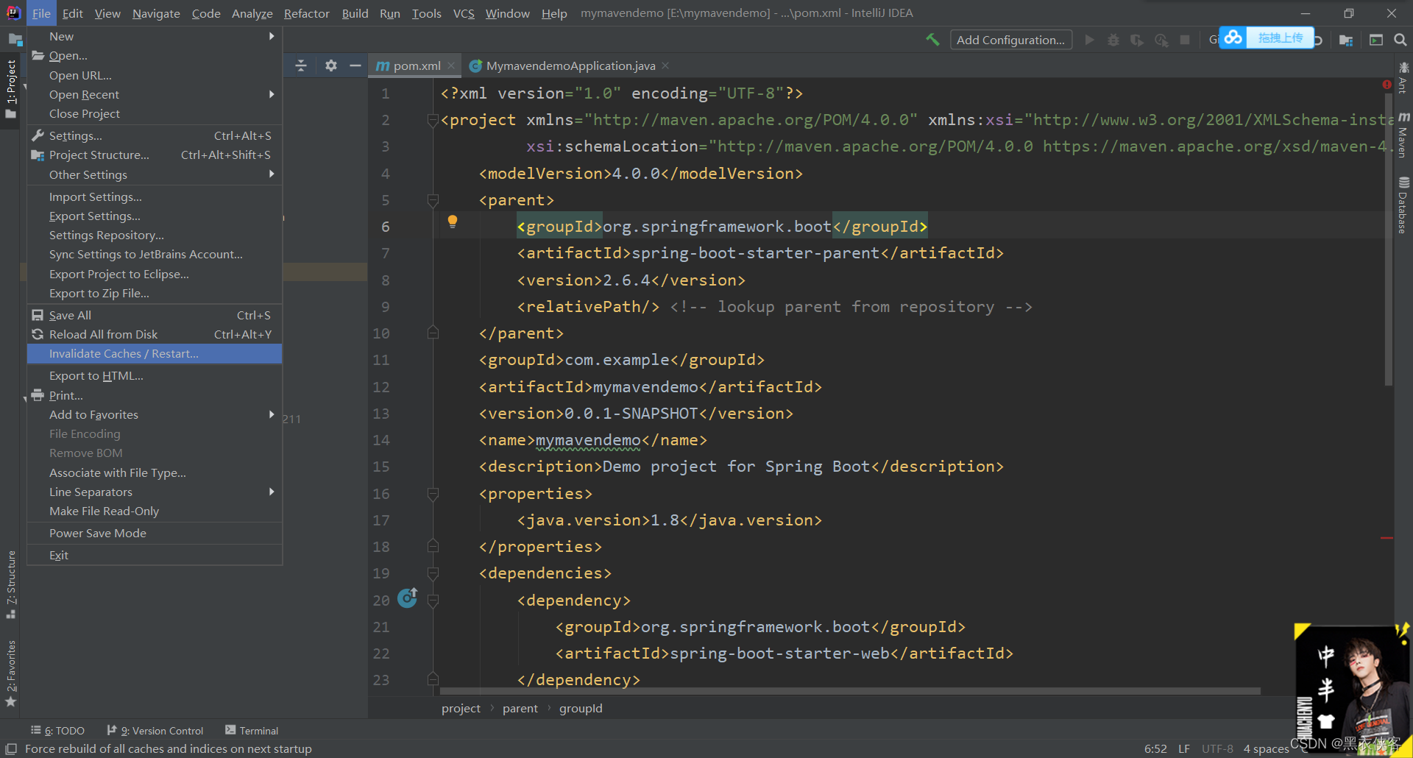Click the gutter icon on line 20
1413x758 pixels.
coord(408,598)
